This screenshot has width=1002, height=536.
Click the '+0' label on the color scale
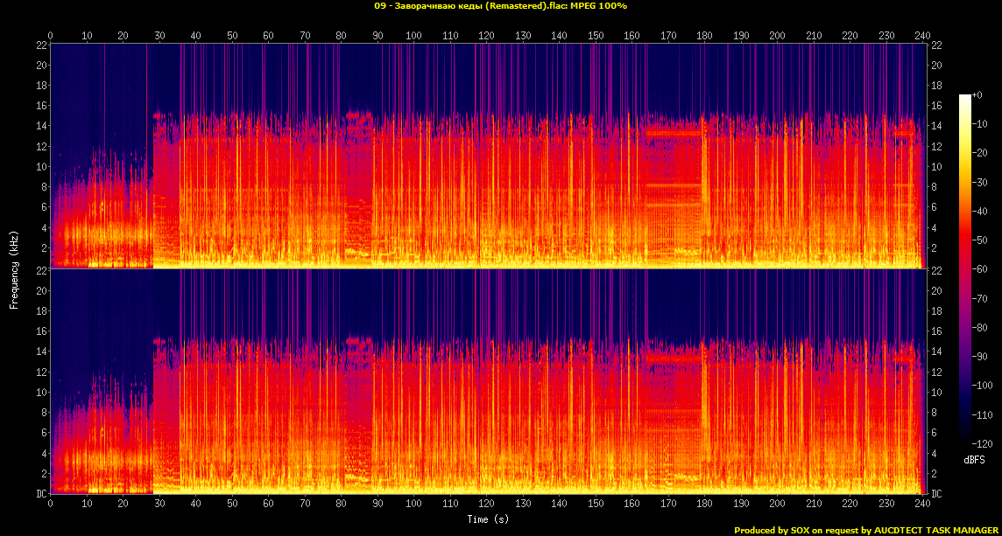point(977,94)
